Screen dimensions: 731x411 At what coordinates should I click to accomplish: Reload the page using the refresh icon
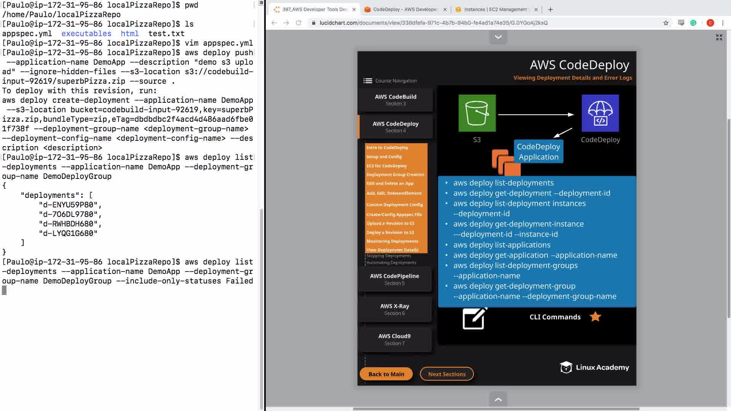[298, 23]
